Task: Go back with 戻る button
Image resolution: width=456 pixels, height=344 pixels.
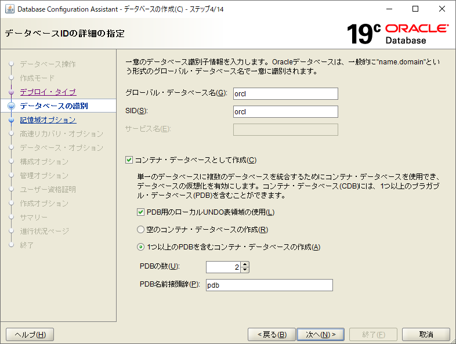Action: click(x=272, y=334)
